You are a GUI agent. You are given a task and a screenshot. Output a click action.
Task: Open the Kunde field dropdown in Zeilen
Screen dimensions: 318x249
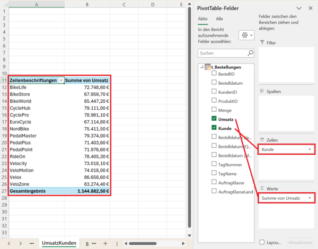coord(309,150)
